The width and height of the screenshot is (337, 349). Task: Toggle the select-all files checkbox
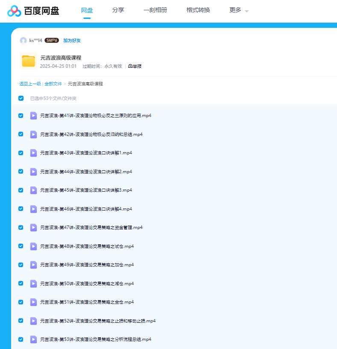[21, 98]
